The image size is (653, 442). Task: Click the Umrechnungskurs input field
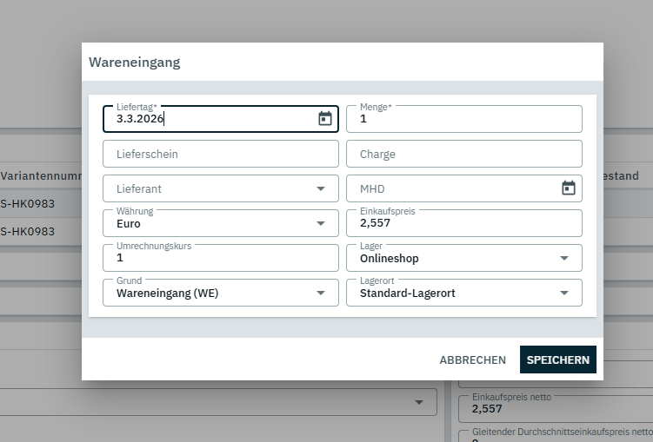click(220, 258)
